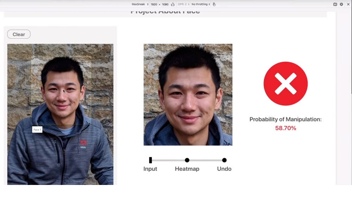Screen dimensions: 352x199
Task: Click the Input slider handle
Action: [150, 160]
